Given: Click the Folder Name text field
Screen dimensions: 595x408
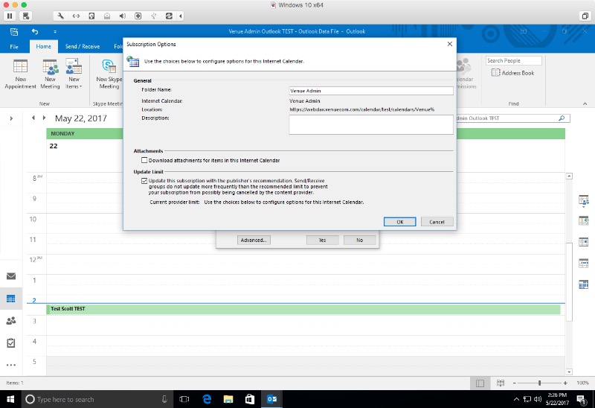Looking at the screenshot, I should click(371, 91).
